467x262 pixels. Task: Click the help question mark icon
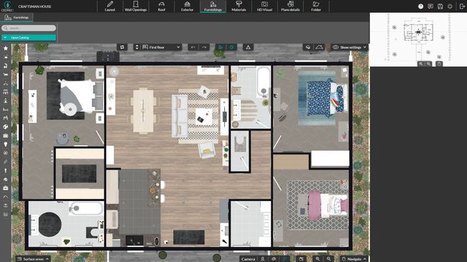coord(420,6)
